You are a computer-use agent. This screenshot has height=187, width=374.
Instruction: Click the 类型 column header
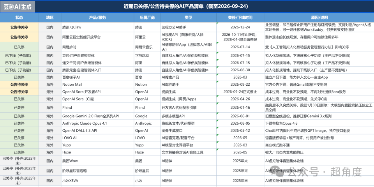coord(189,18)
